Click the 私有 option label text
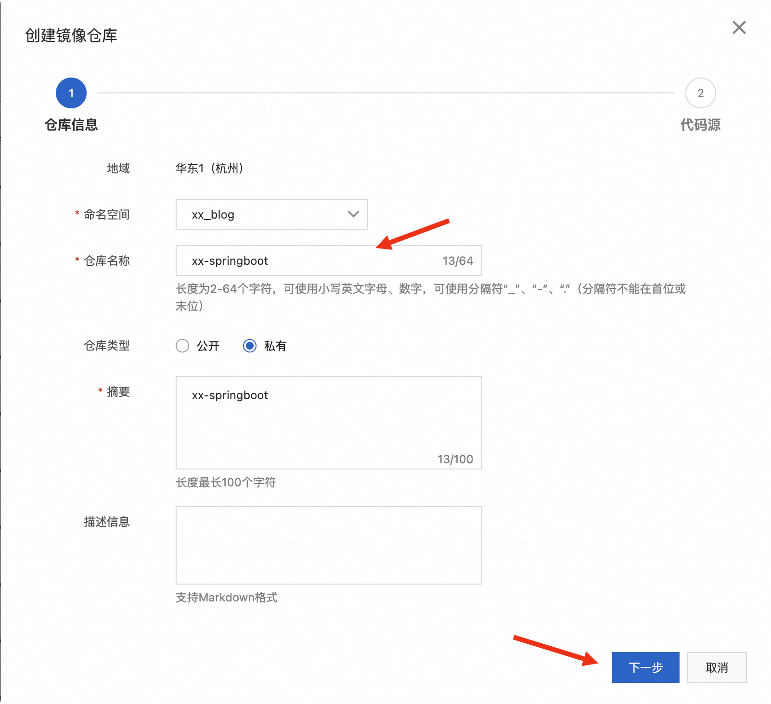The image size is (771, 704). tap(275, 346)
